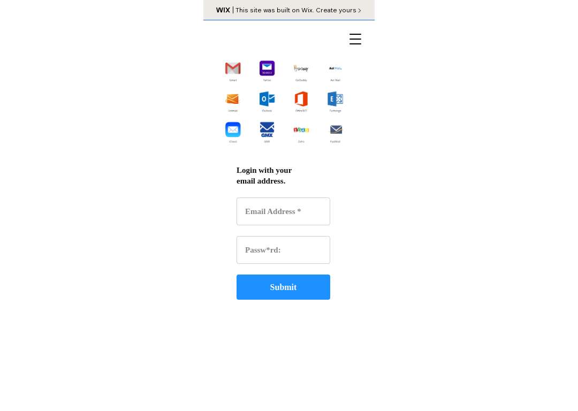The height and width of the screenshot is (411, 578).
Task: Select the purple Yahoo mail icon
Action: [267, 68]
